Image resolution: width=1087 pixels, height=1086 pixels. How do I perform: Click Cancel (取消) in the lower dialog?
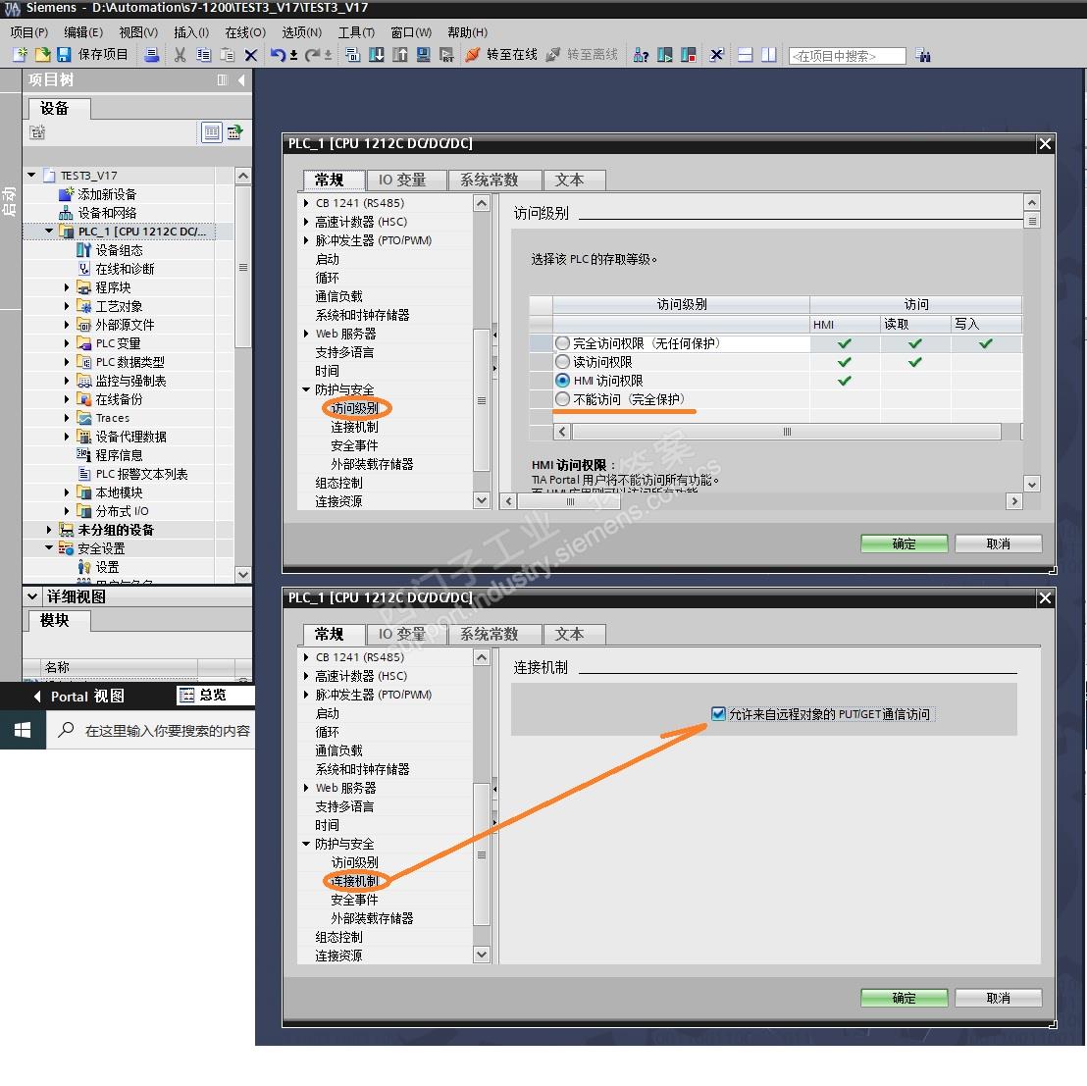click(998, 998)
